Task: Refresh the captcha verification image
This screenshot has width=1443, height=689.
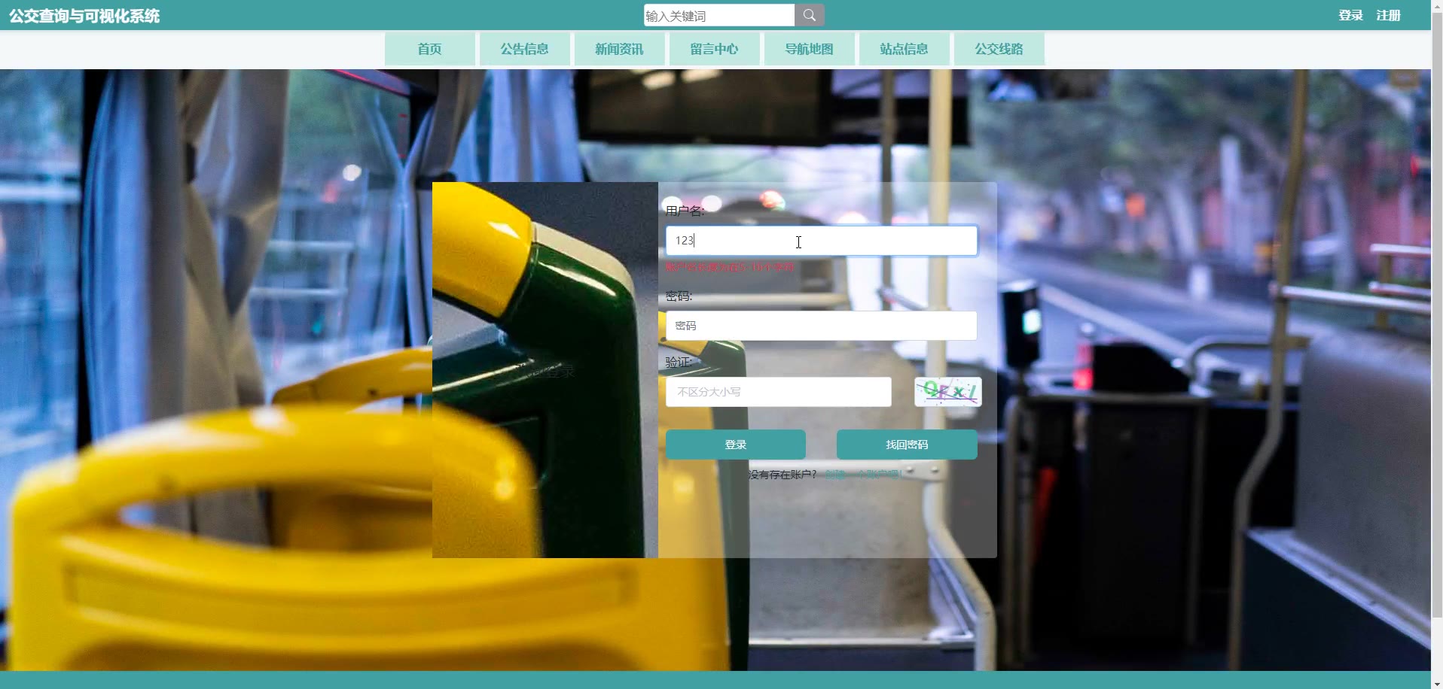Action: tap(947, 392)
